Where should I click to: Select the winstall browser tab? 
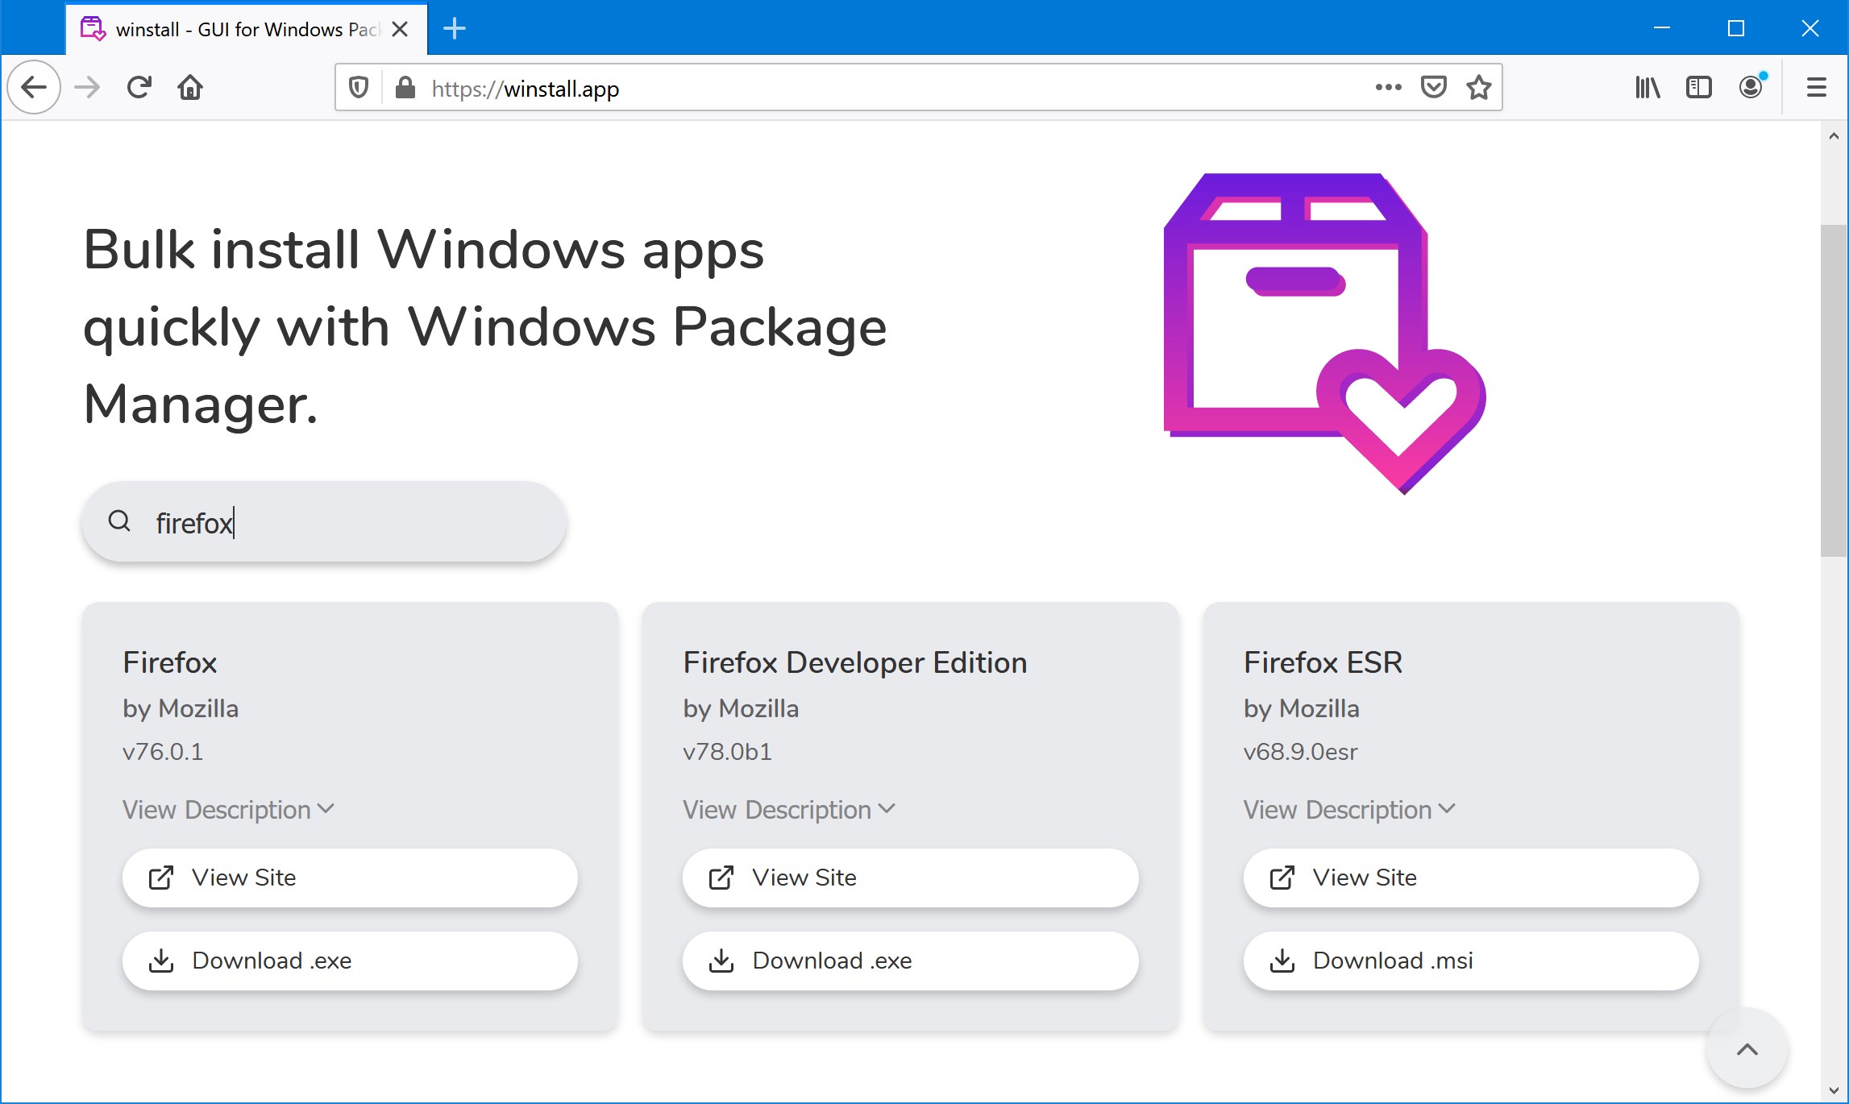tap(246, 29)
